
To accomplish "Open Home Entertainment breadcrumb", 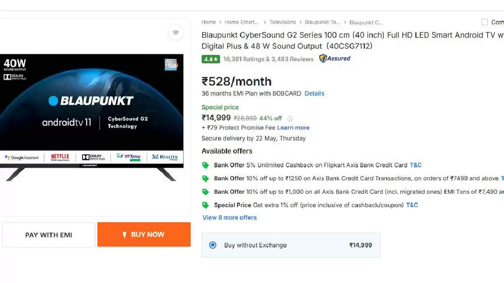I will pos(242,22).
